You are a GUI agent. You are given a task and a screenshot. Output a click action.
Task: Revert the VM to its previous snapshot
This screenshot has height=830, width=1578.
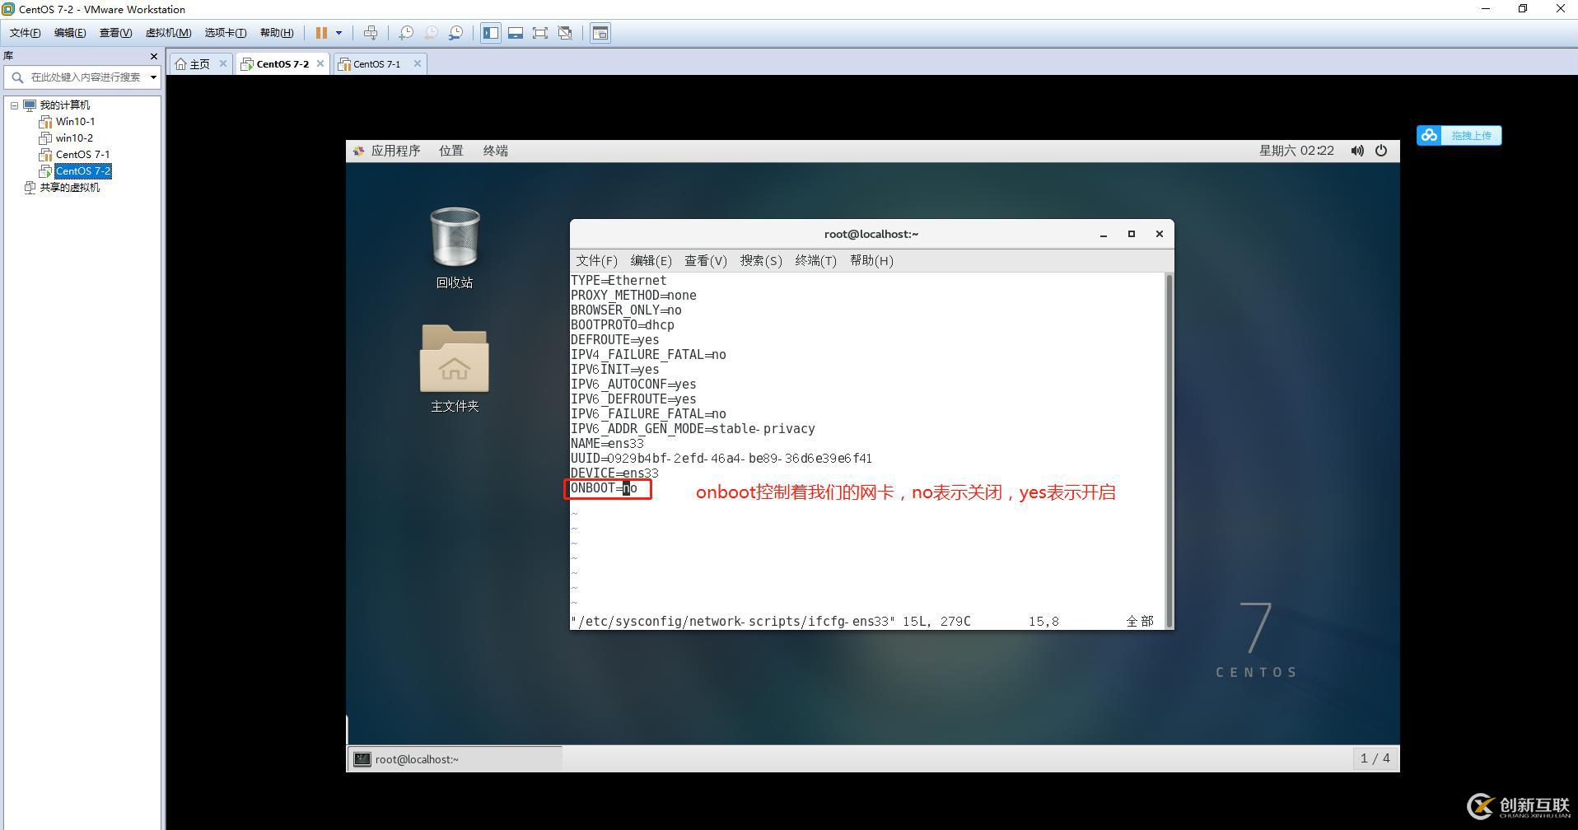tap(431, 33)
